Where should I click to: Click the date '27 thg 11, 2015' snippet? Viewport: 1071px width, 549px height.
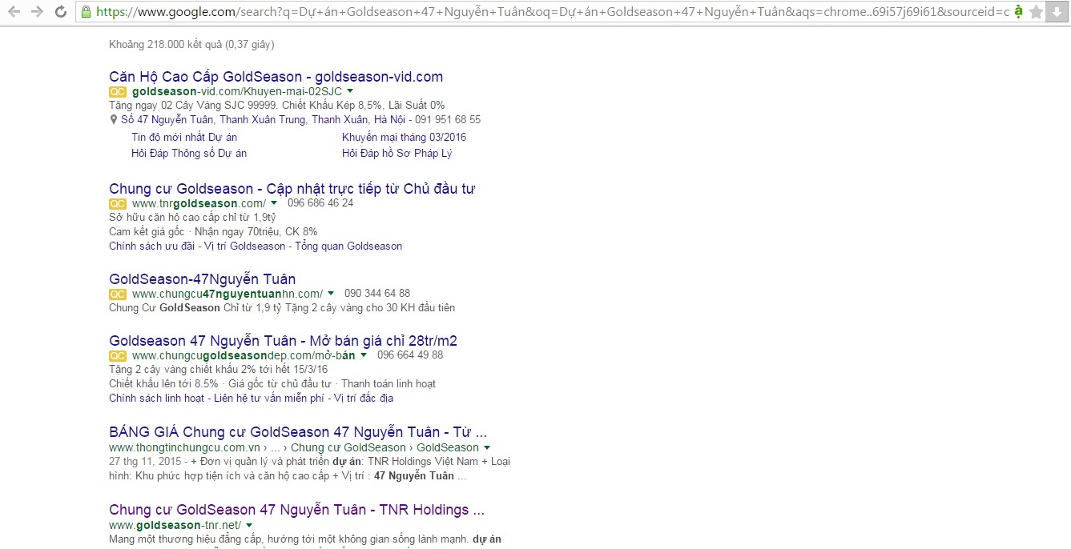click(x=145, y=462)
